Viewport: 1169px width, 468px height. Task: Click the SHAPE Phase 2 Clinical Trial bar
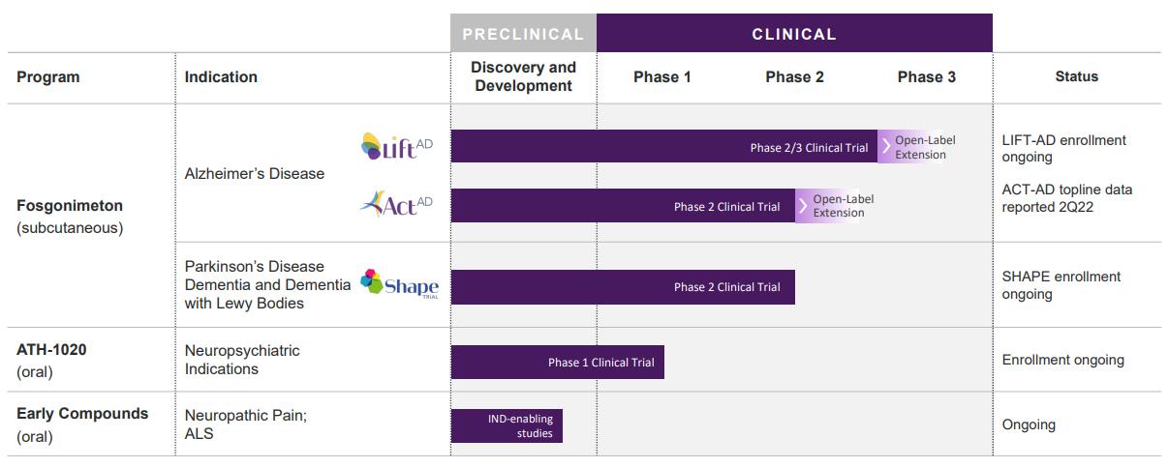(x=623, y=287)
